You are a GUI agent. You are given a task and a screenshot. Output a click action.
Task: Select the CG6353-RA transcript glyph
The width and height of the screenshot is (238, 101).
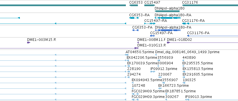134,18
